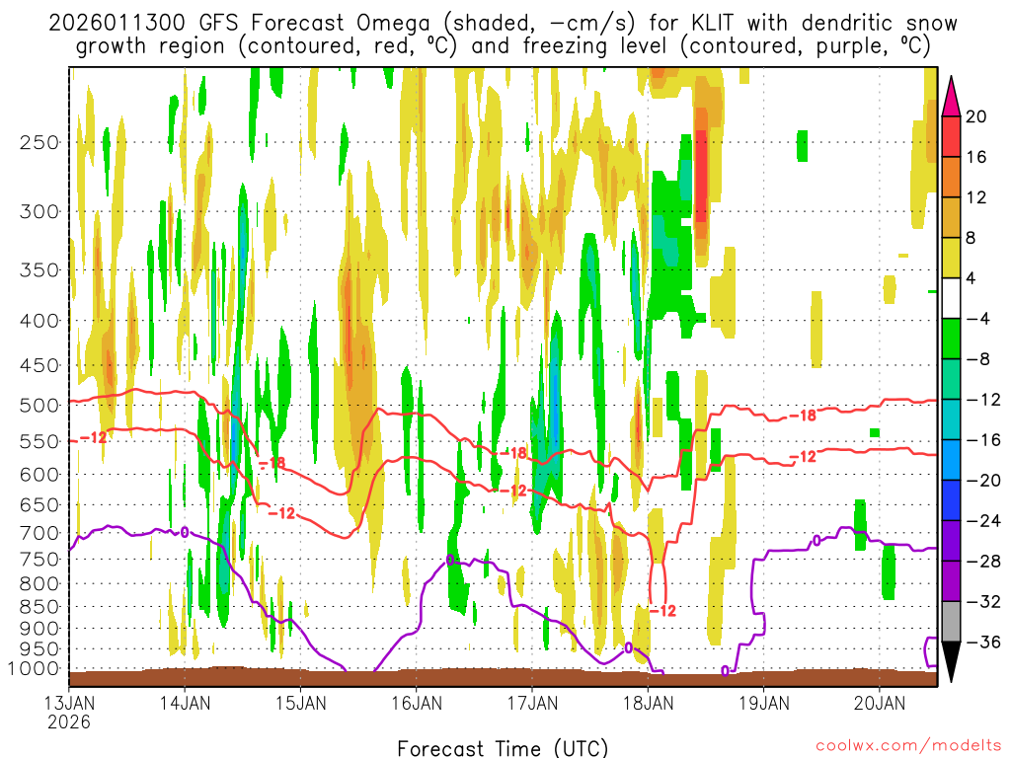The image size is (1011, 758).
Task: Select the 20JAN time axis label
Action: coord(880,703)
